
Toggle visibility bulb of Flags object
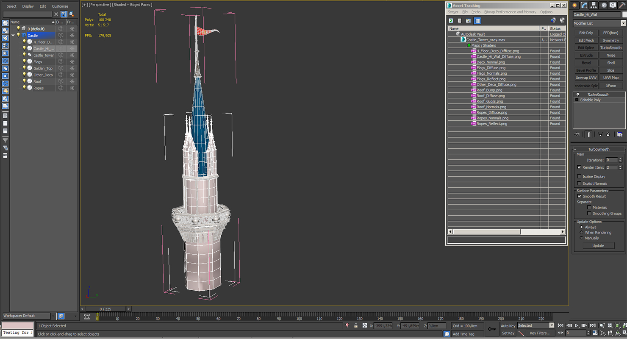[24, 61]
